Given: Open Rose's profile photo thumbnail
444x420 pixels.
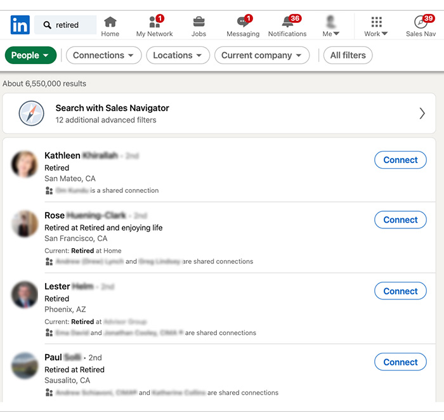Looking at the screenshot, I should pyautogui.click(x=25, y=224).
